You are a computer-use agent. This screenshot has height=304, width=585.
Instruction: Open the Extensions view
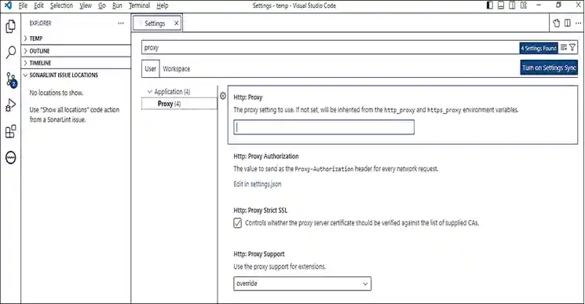(x=11, y=131)
